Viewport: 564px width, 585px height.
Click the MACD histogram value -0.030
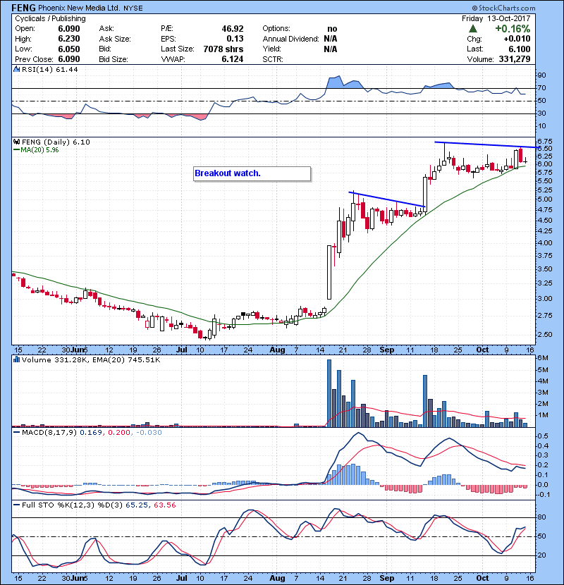pos(149,433)
